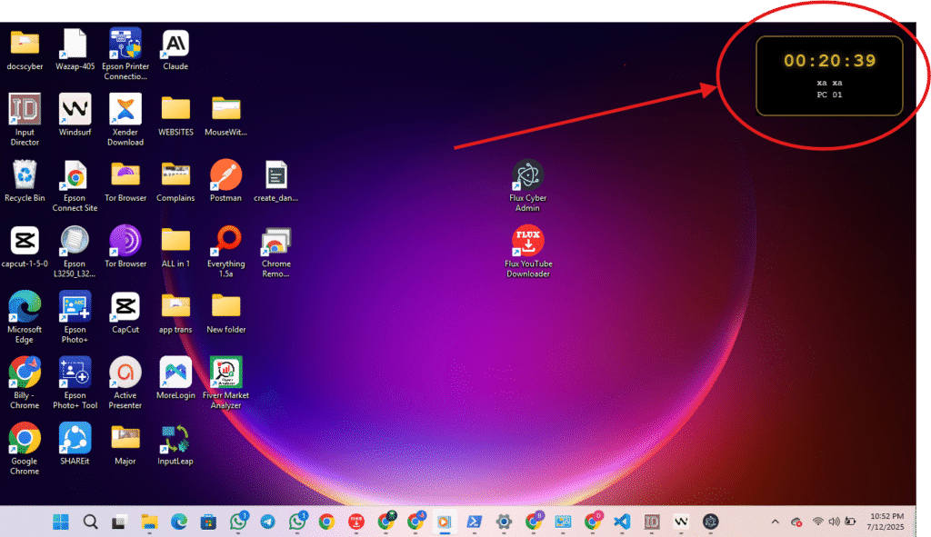Open the Input Director desktop shortcut
The height and width of the screenshot is (537, 931).
click(25, 110)
